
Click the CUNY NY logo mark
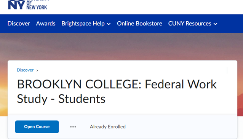click(x=16, y=5)
